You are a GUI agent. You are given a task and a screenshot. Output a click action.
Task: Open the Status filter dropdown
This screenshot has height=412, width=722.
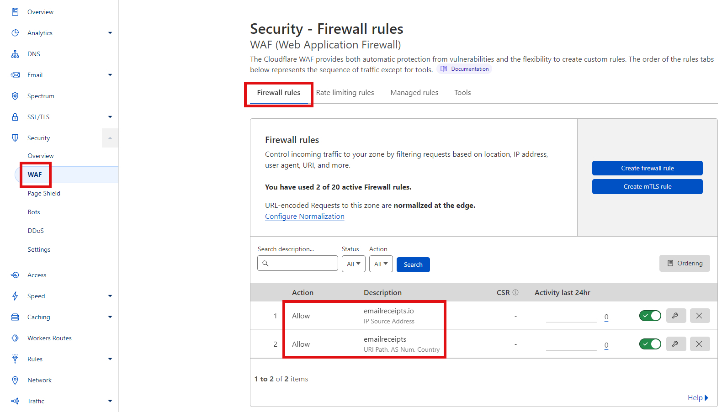click(x=353, y=264)
